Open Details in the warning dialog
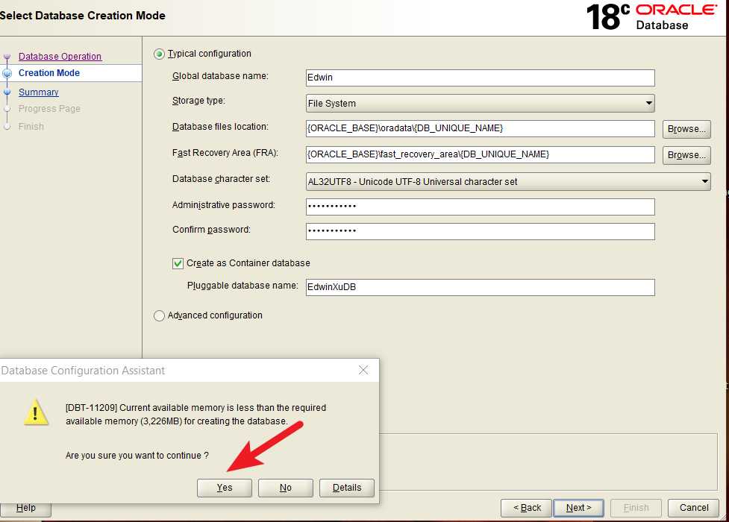Viewport: 729px width, 522px height. click(347, 488)
